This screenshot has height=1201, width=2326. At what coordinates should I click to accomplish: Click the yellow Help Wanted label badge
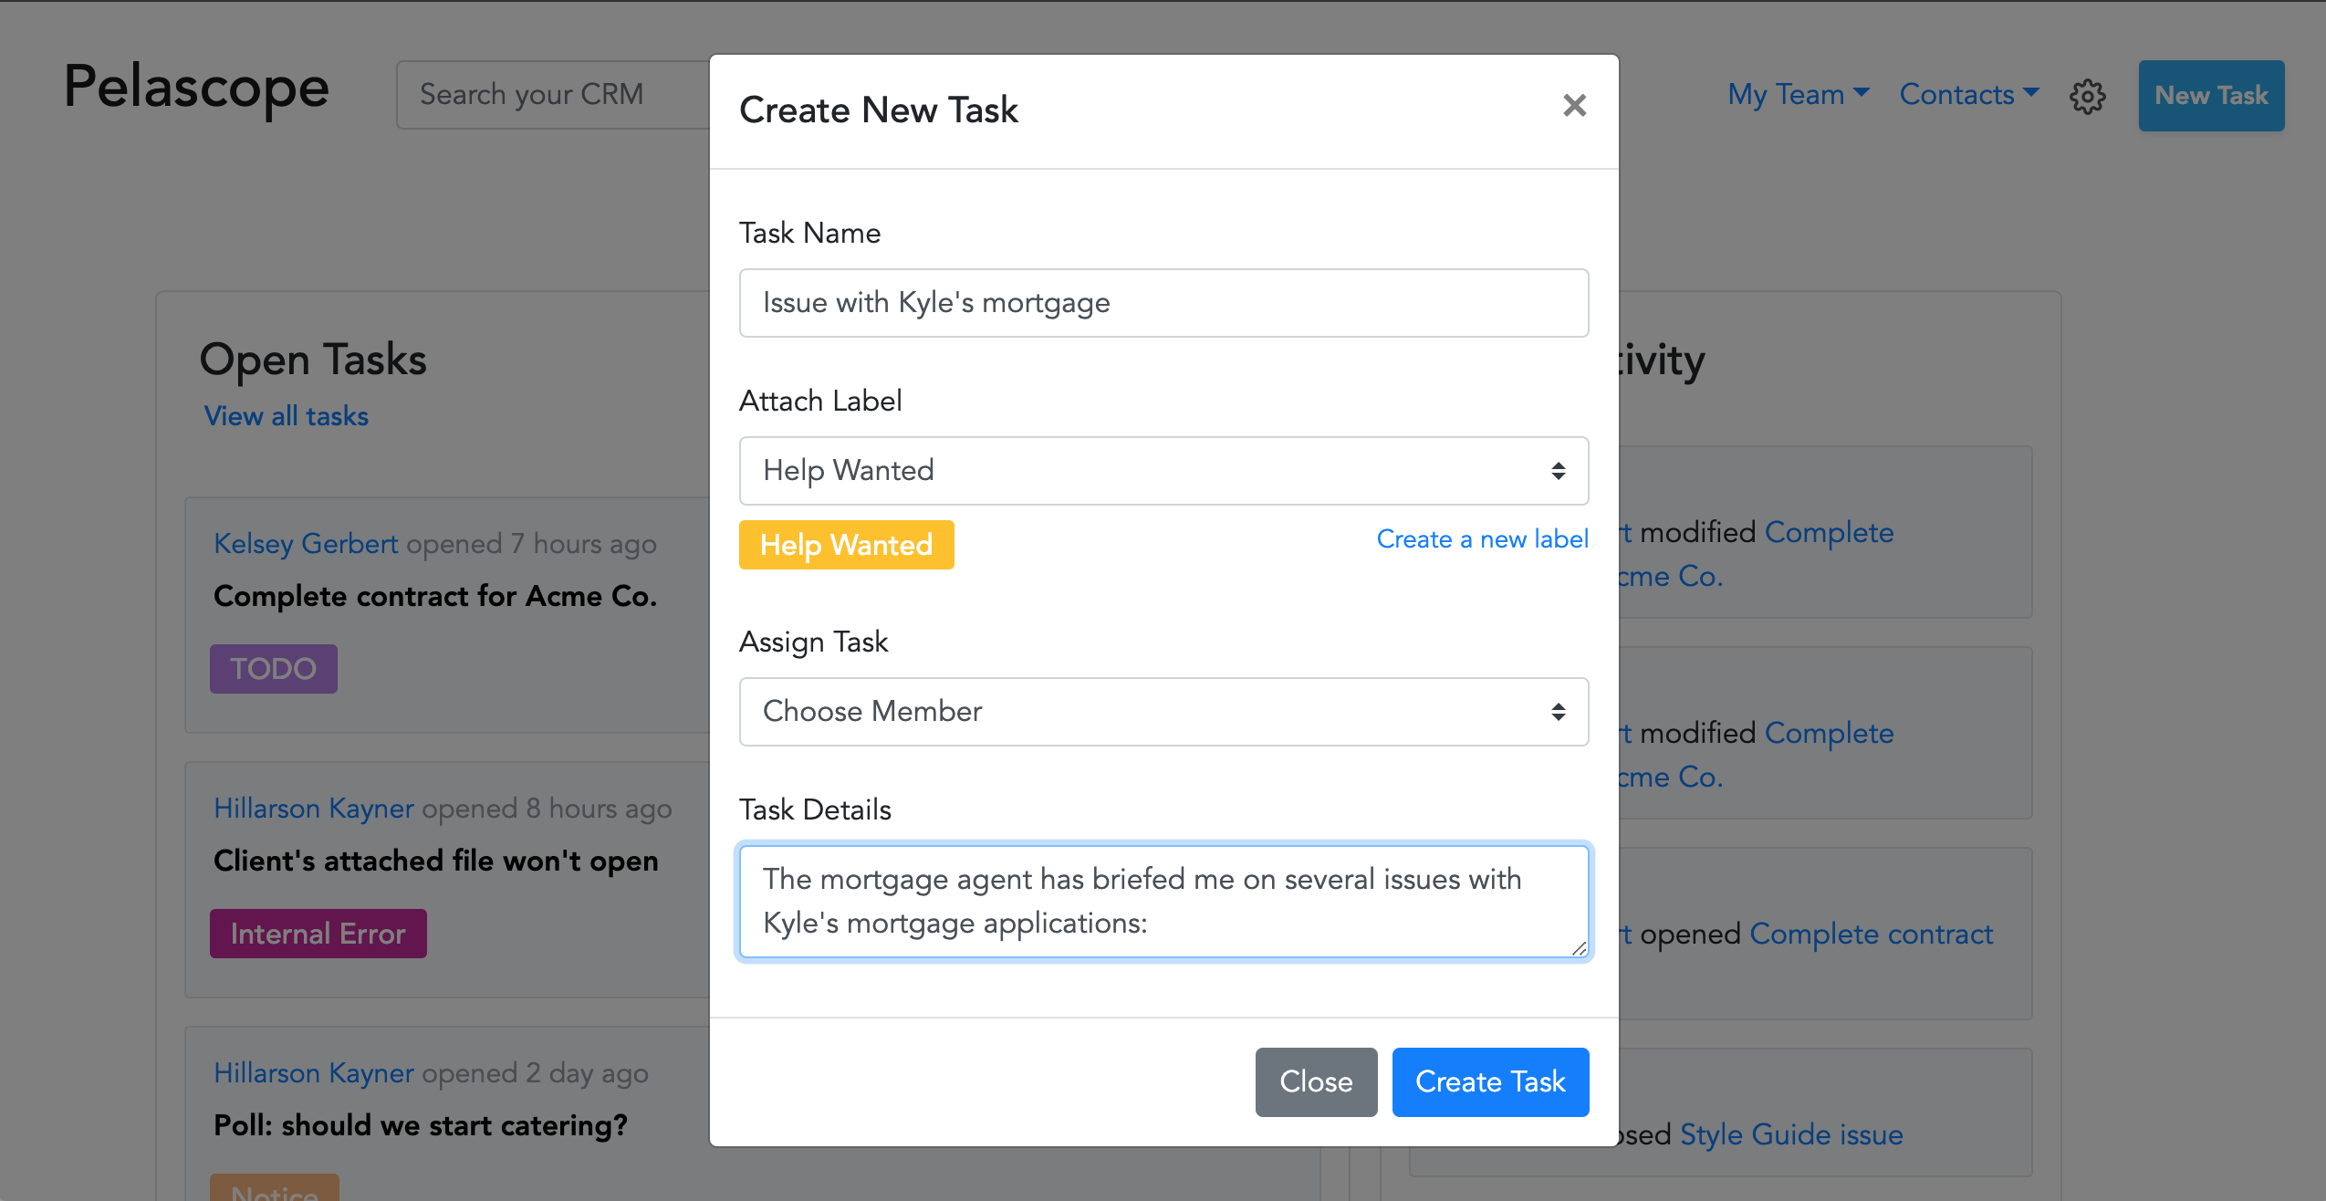coord(846,545)
